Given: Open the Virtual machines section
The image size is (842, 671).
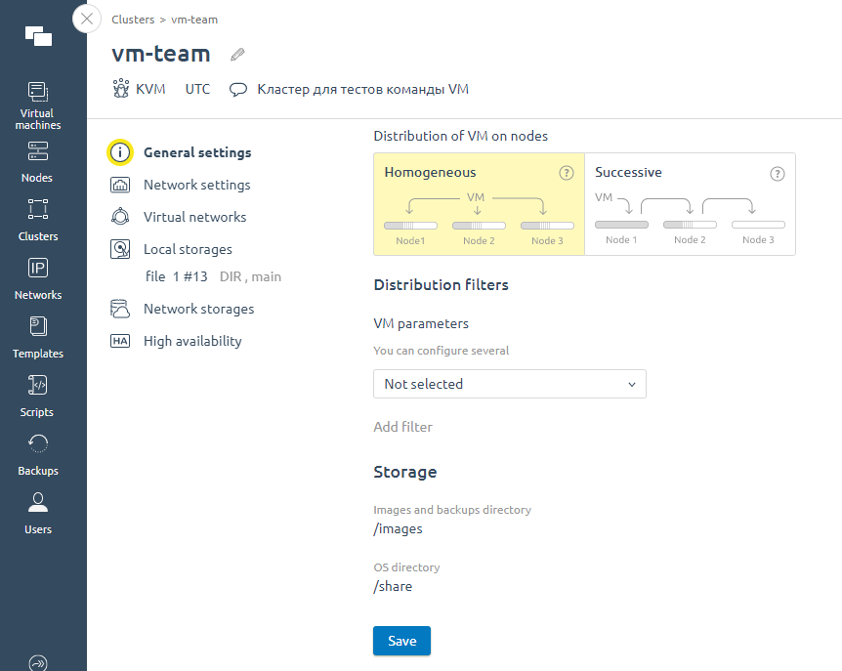Looking at the screenshot, I should (37, 103).
